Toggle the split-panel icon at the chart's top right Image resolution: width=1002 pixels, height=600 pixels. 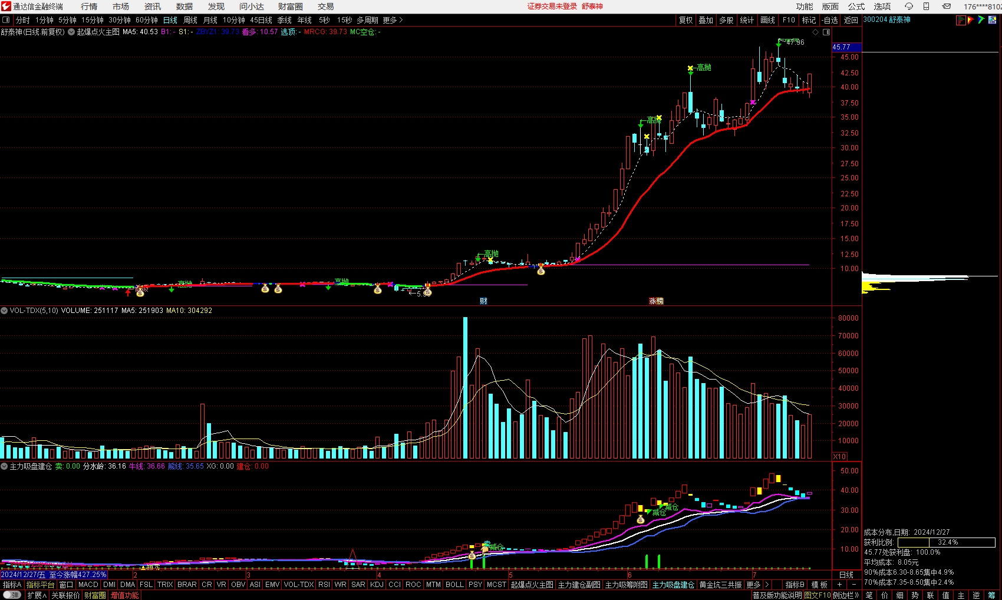click(x=826, y=32)
